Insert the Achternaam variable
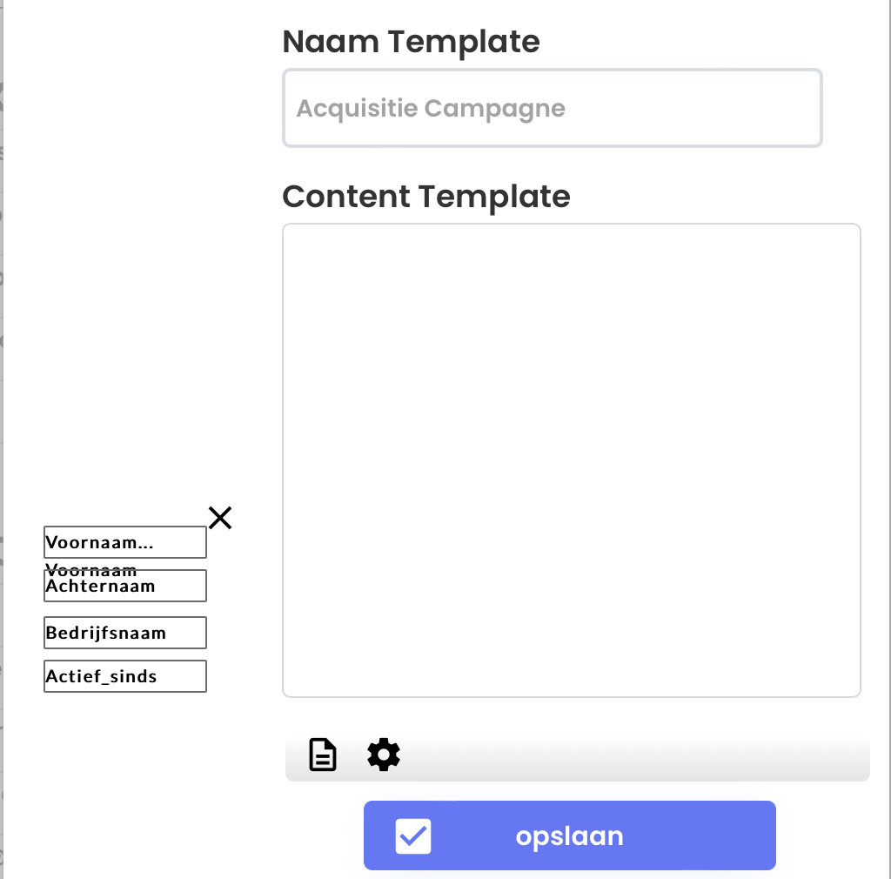Viewport: 891px width, 879px height. [125, 585]
